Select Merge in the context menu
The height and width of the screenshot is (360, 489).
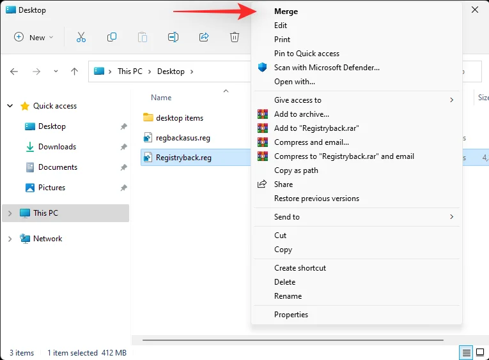(286, 11)
